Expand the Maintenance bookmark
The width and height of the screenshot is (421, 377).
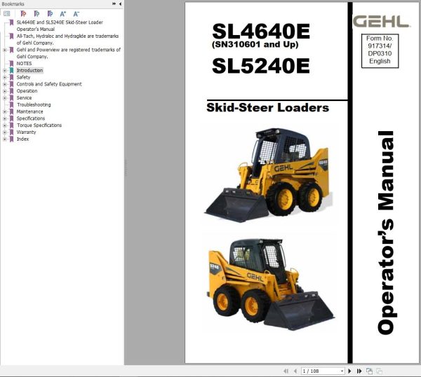coord(5,112)
